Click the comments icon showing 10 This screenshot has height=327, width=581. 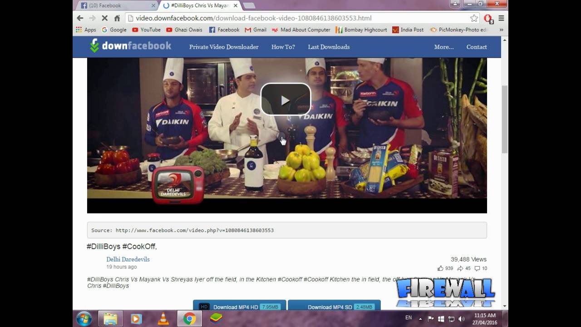click(x=477, y=268)
